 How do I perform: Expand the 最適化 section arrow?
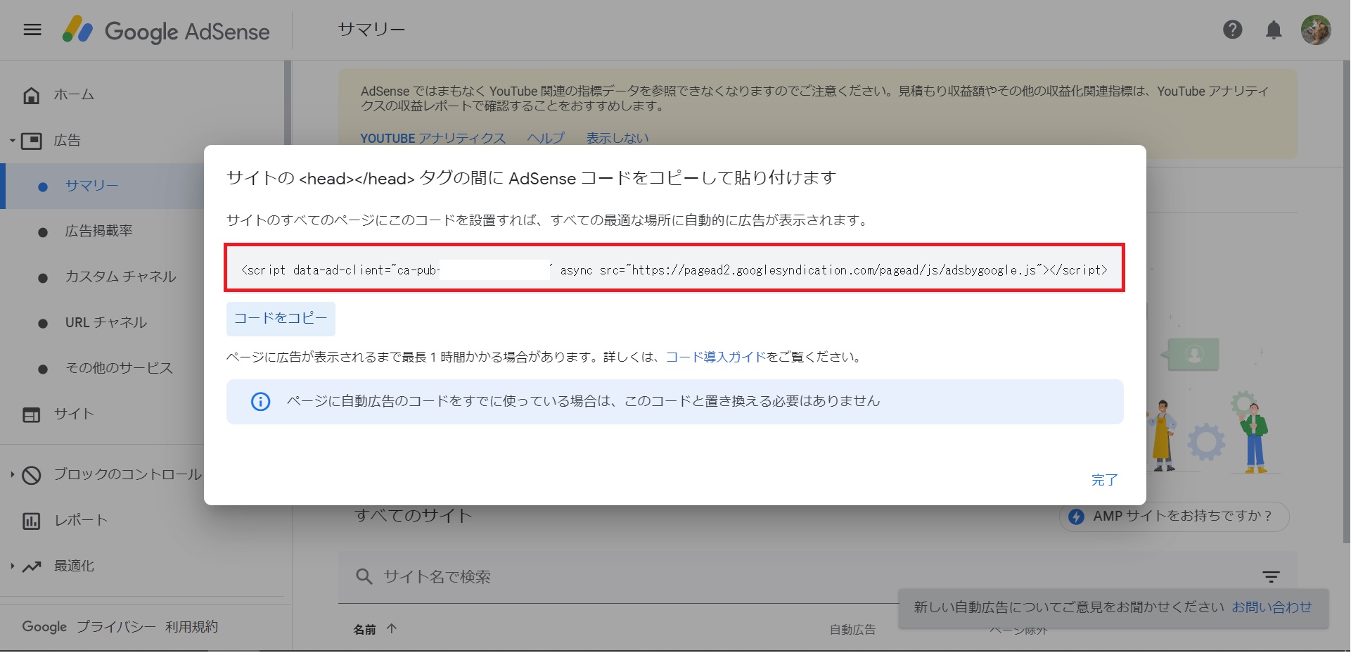(x=12, y=566)
